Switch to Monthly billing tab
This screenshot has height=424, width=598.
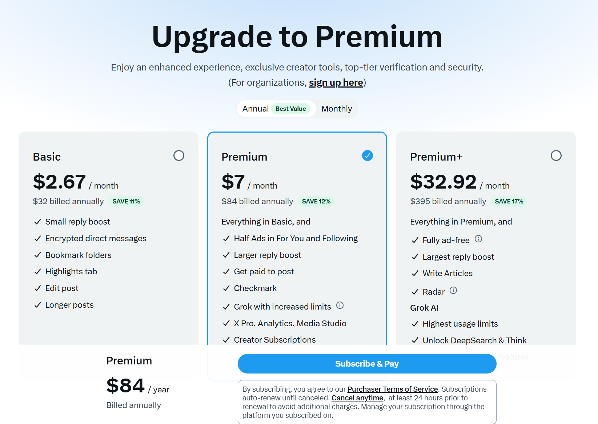337,109
